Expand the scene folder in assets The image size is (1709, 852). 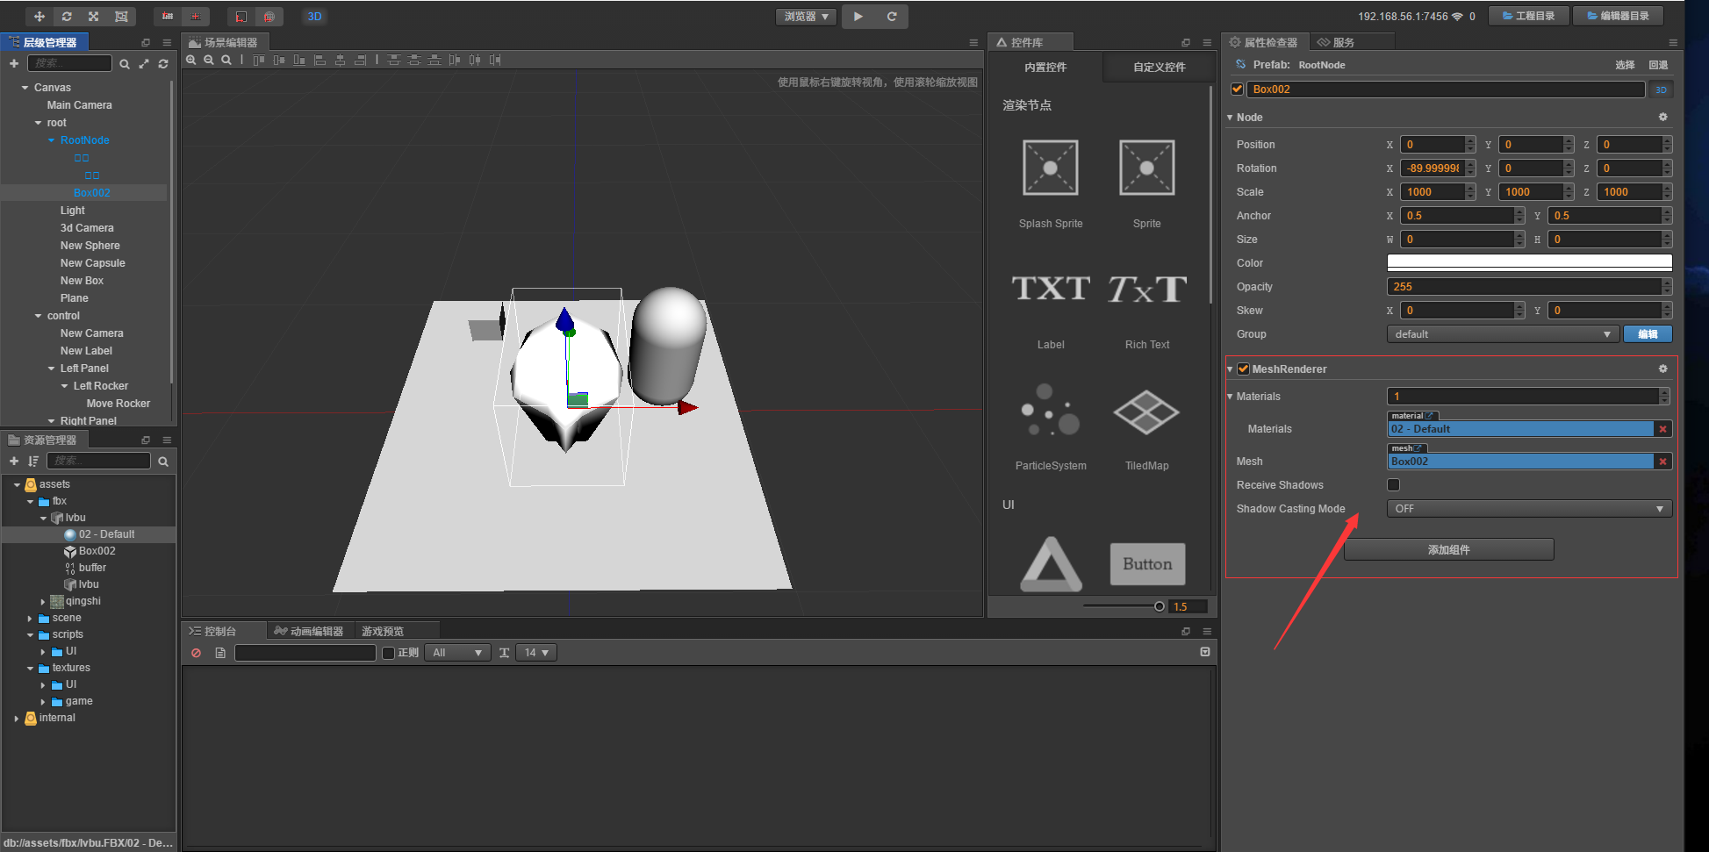30,619
